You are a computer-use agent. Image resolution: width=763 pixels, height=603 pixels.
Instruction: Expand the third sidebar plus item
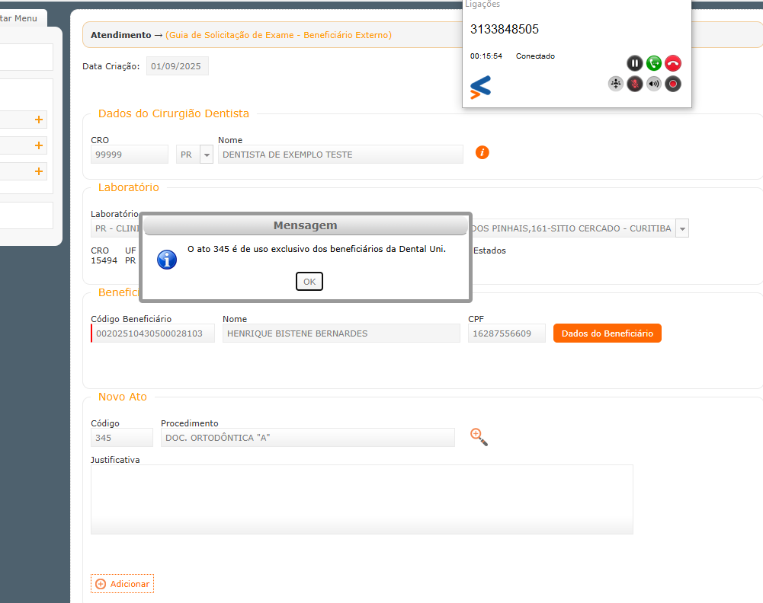pos(39,171)
